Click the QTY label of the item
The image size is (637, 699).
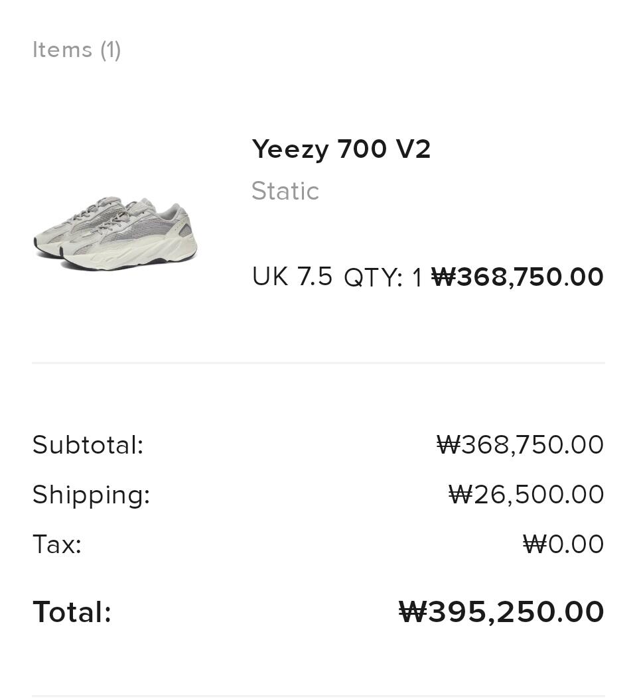coord(373,279)
